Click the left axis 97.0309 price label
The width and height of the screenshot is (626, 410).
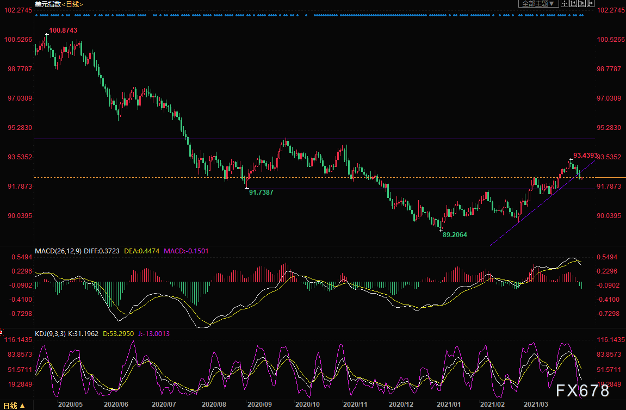[20, 98]
